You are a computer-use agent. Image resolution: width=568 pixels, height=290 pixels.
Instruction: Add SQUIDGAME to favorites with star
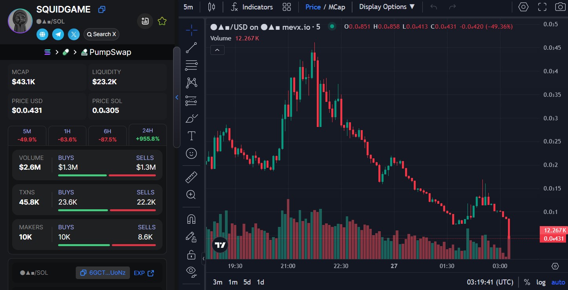click(162, 22)
